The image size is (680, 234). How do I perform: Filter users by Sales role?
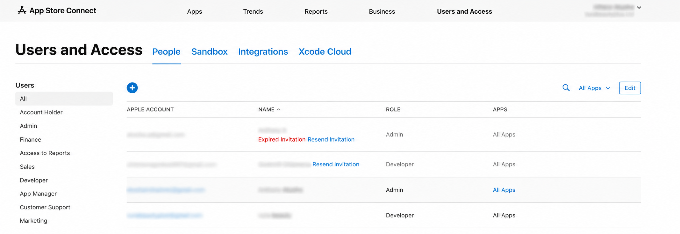point(27,167)
